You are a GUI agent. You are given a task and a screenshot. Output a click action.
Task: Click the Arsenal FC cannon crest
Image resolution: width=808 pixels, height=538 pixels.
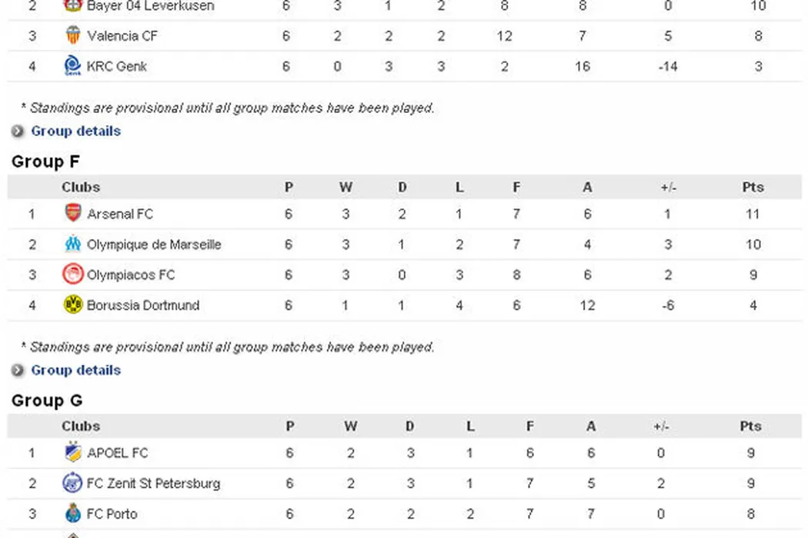point(72,214)
